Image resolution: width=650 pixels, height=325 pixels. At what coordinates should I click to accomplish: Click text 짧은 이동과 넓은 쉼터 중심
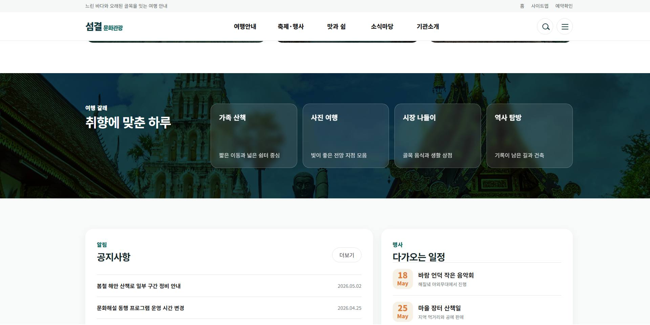pos(249,155)
